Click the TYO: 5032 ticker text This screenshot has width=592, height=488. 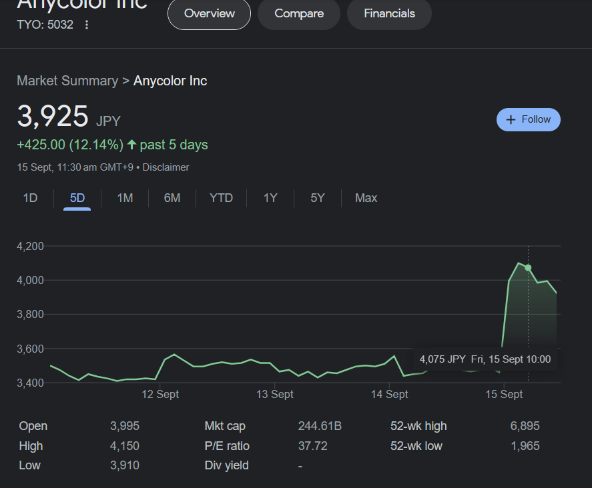click(x=45, y=25)
